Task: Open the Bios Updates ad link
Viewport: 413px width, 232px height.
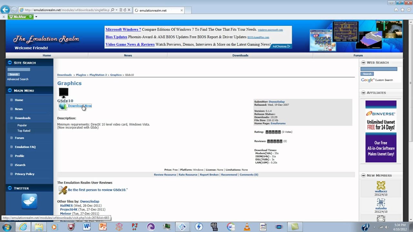Action: (116, 37)
